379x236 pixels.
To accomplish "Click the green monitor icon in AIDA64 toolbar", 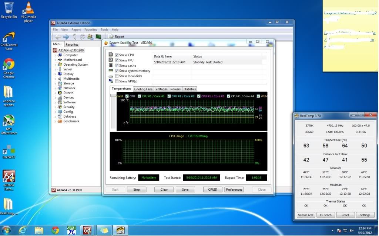I will coord(98,37).
